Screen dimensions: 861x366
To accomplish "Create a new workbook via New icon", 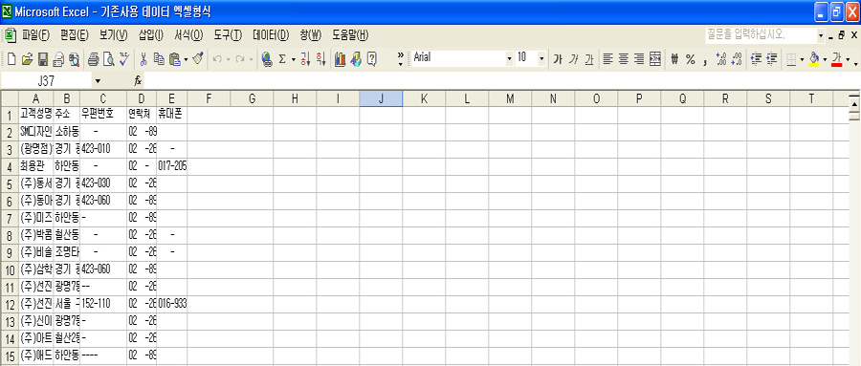I will 11,58.
